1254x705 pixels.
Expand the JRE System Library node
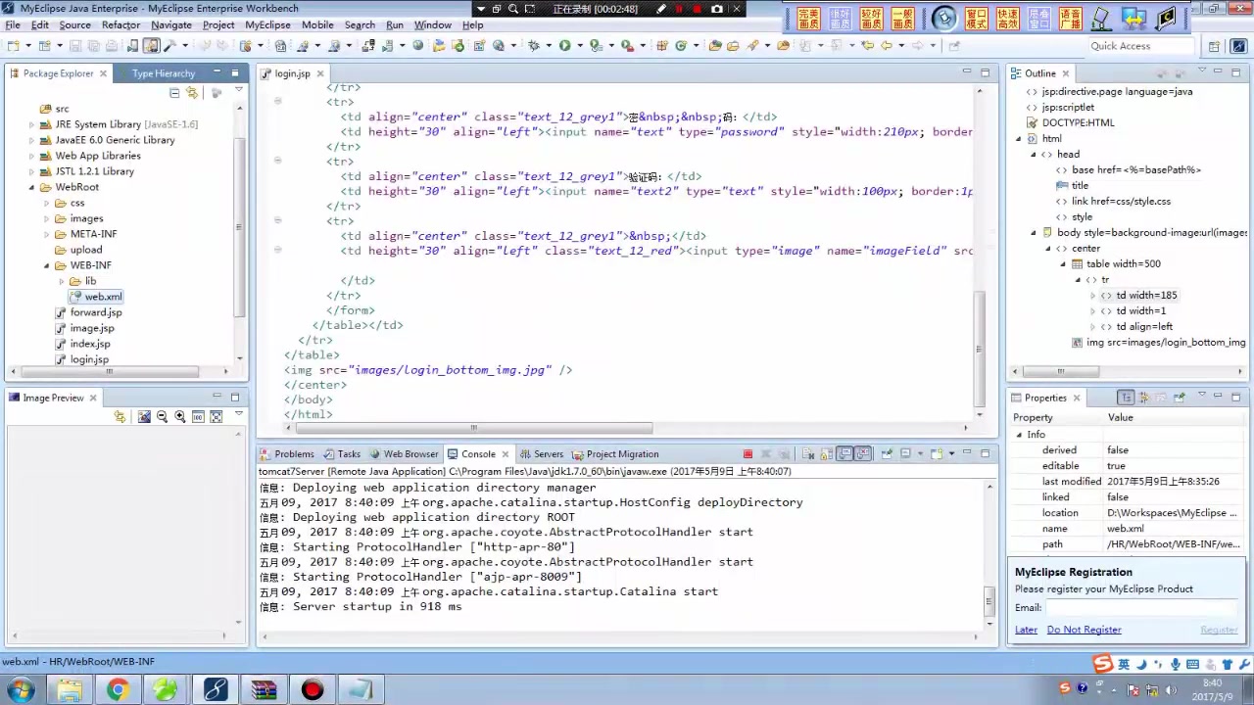[31, 124]
